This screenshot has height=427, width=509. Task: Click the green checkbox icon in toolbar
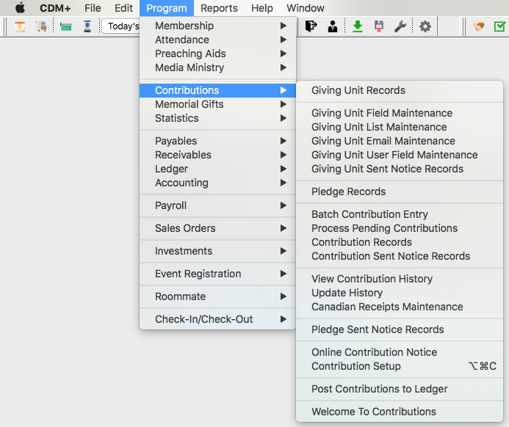[x=500, y=26]
